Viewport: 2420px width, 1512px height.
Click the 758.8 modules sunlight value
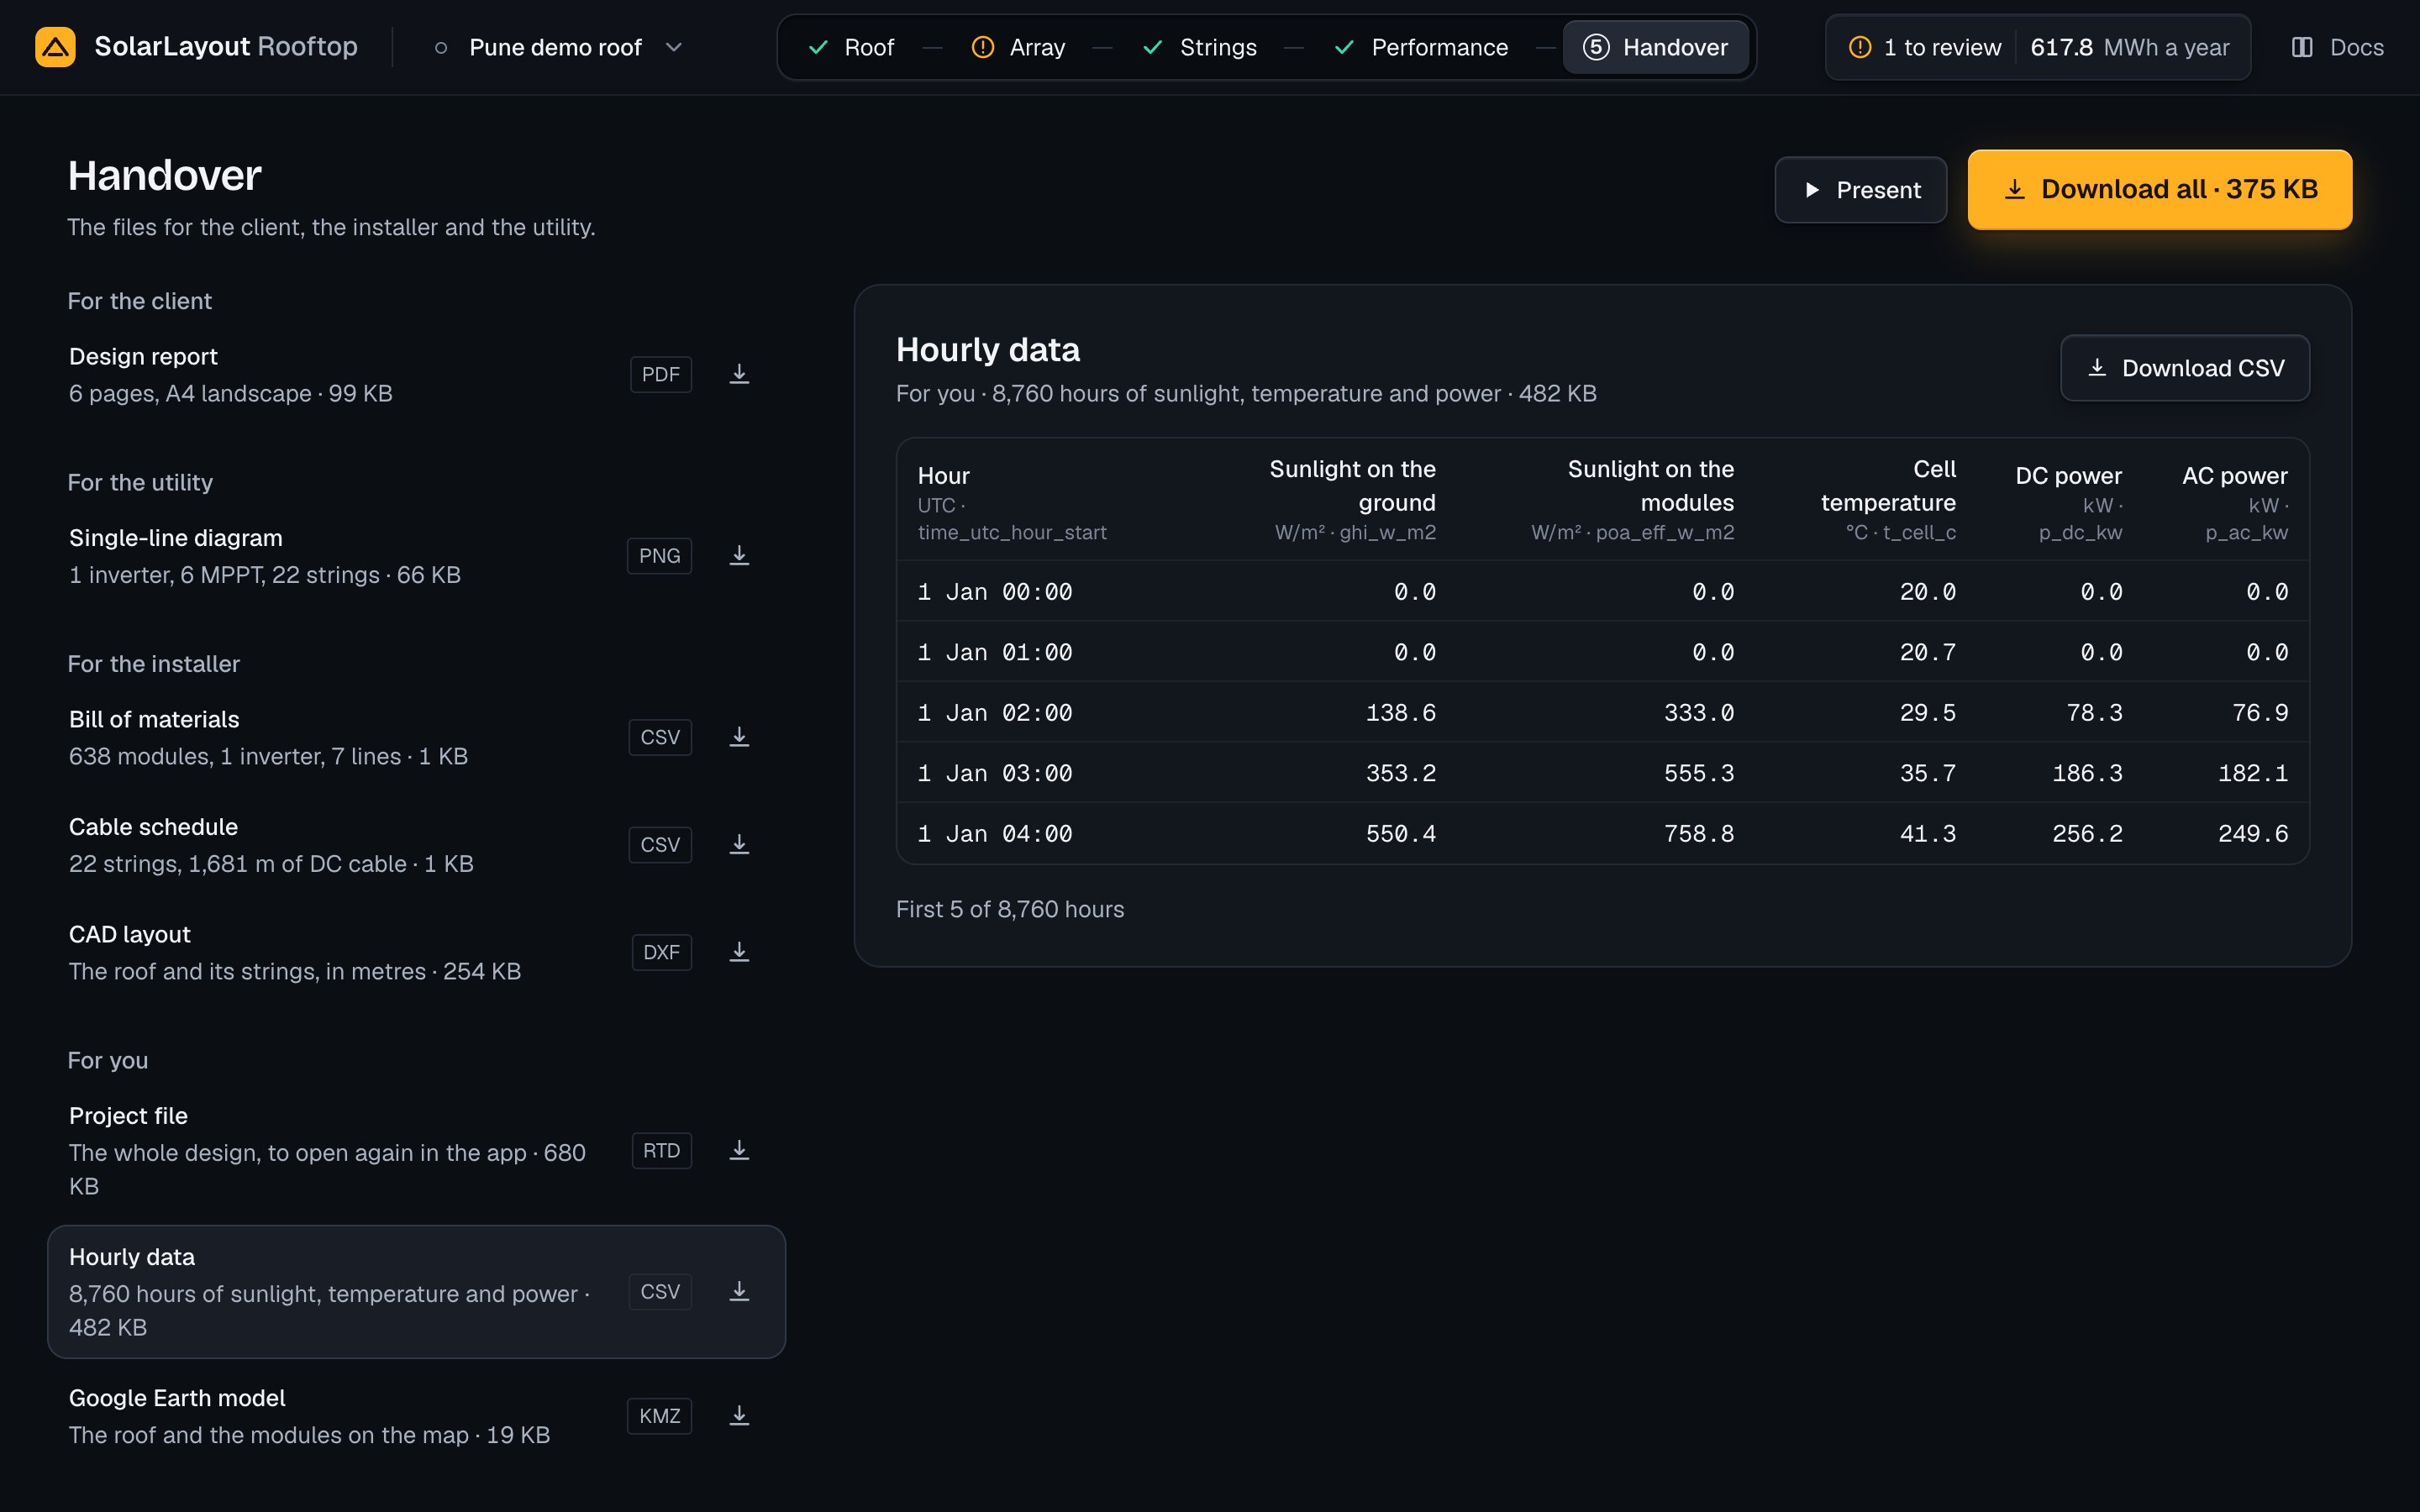tap(1698, 834)
